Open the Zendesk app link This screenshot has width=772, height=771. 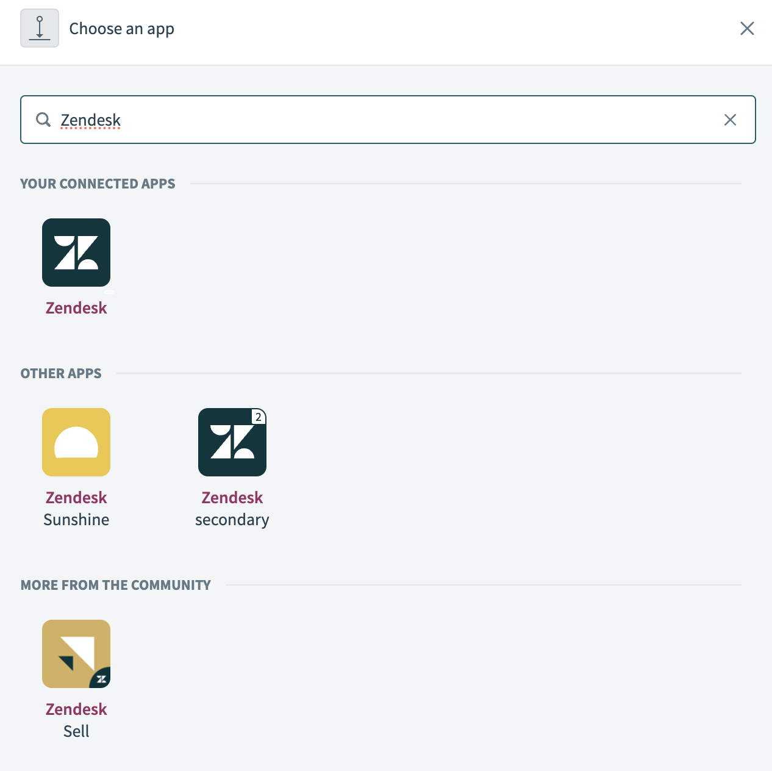(x=76, y=308)
